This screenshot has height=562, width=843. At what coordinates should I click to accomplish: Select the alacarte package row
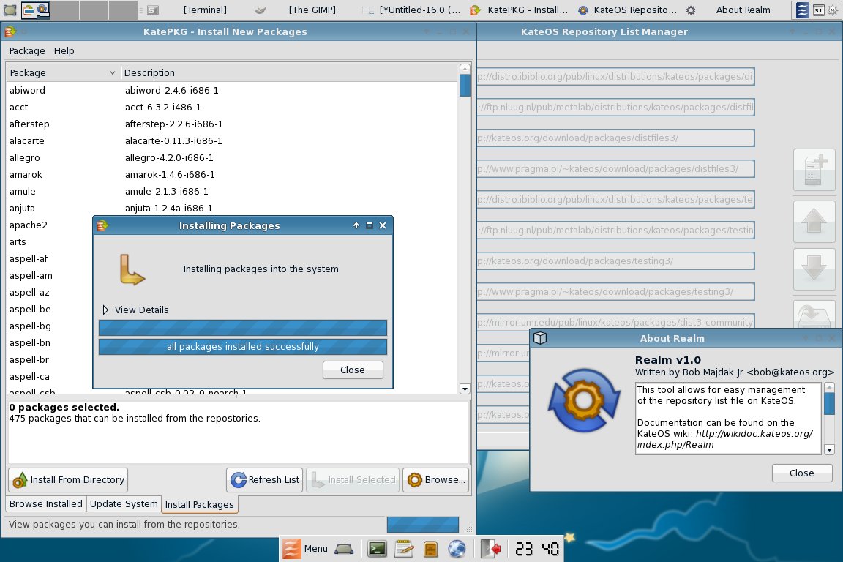tap(232, 141)
